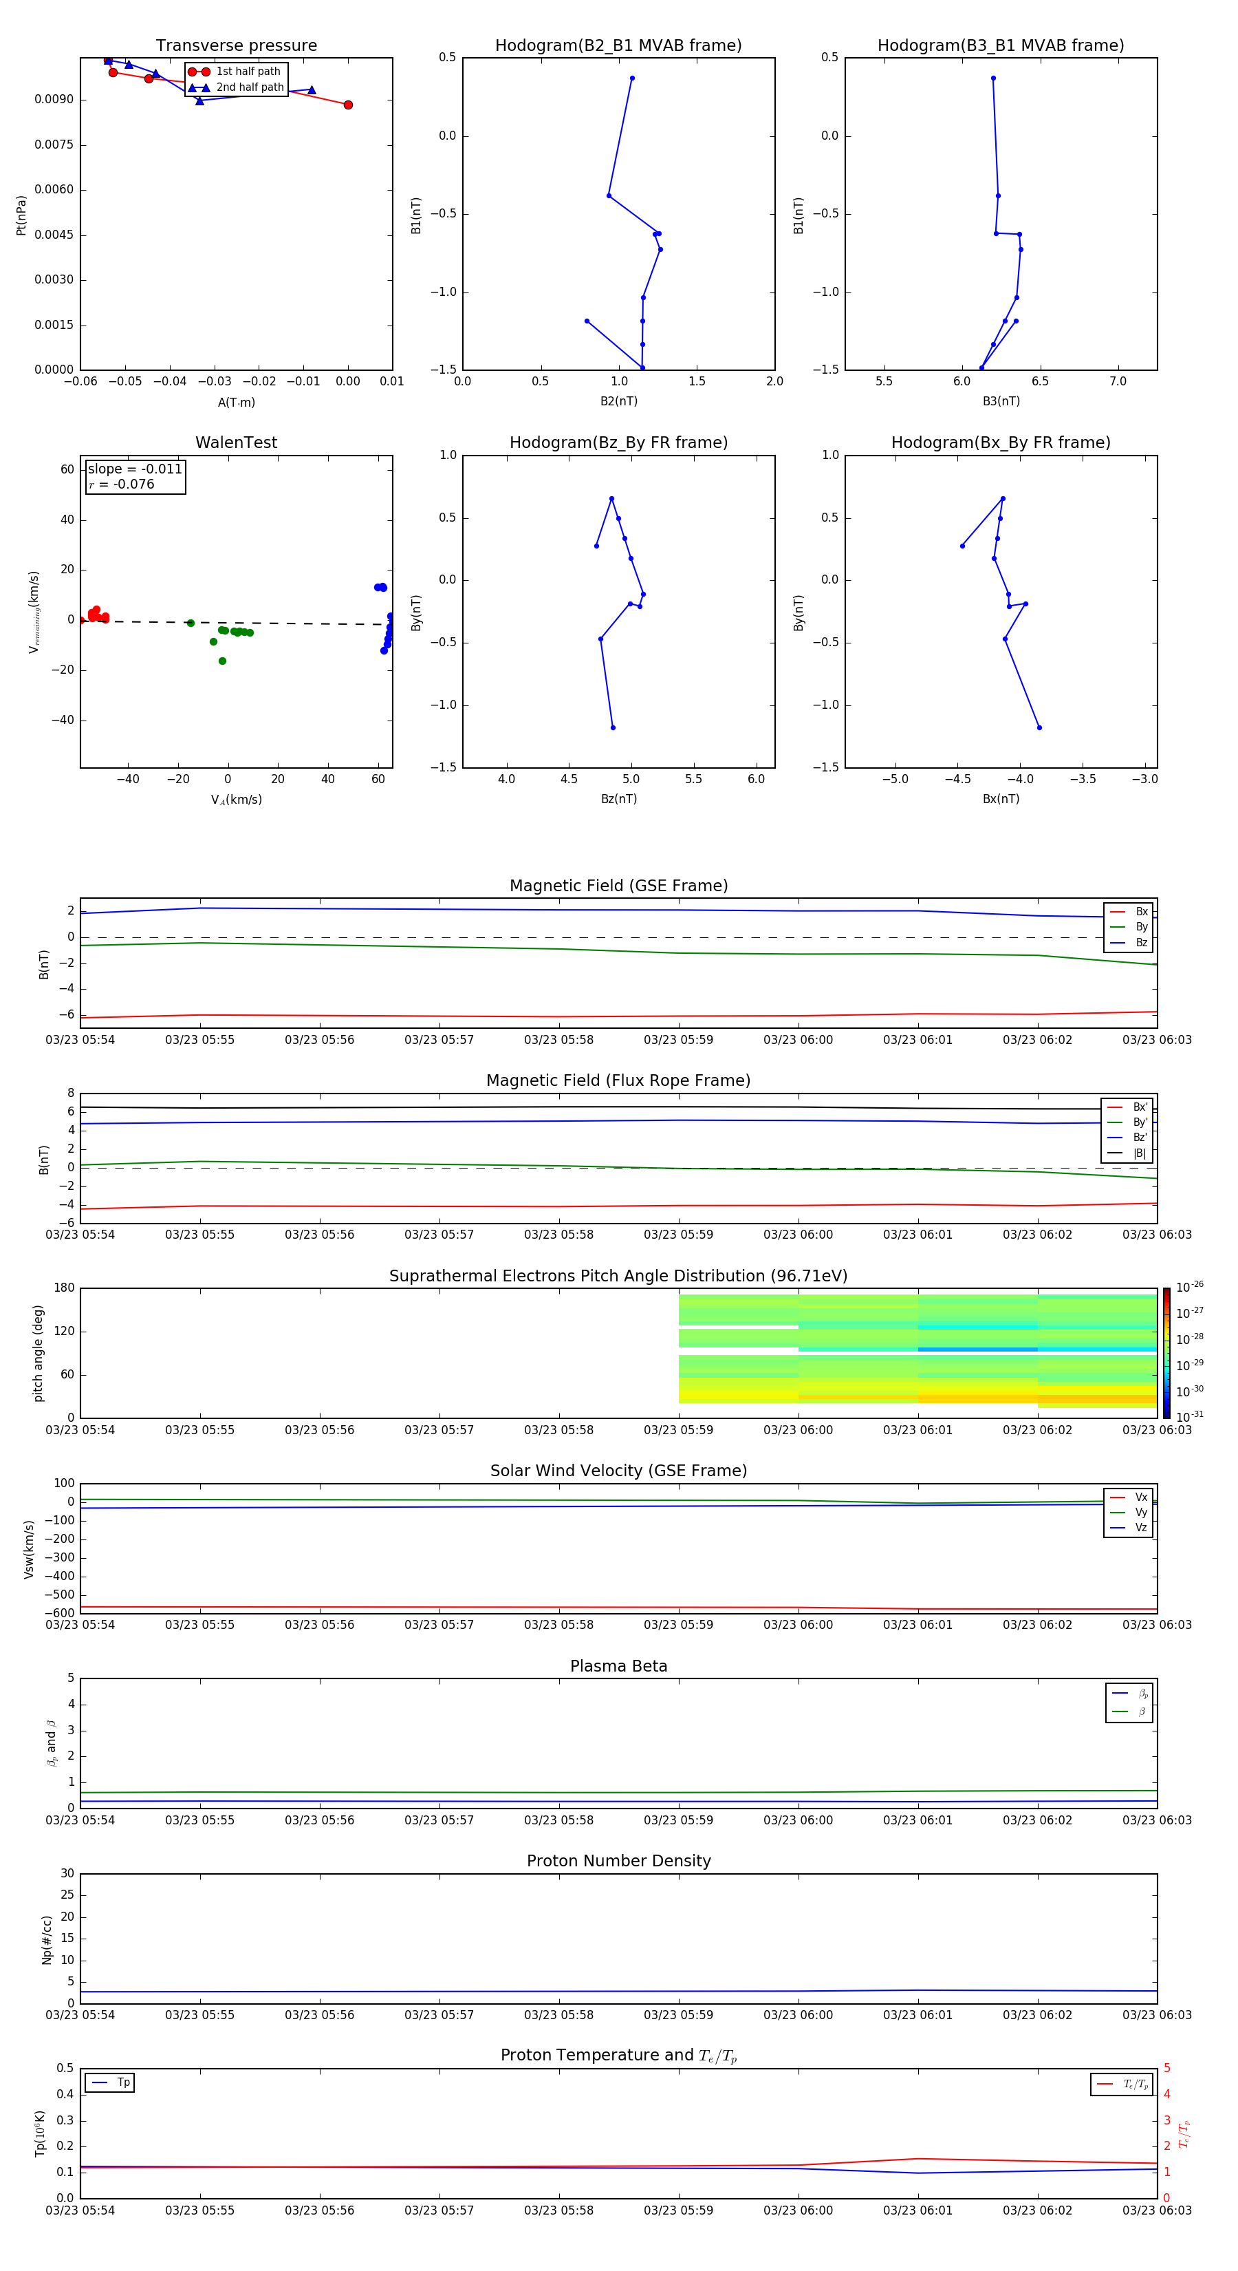Click the 10^-26 label on the colorbar

[1190, 1287]
